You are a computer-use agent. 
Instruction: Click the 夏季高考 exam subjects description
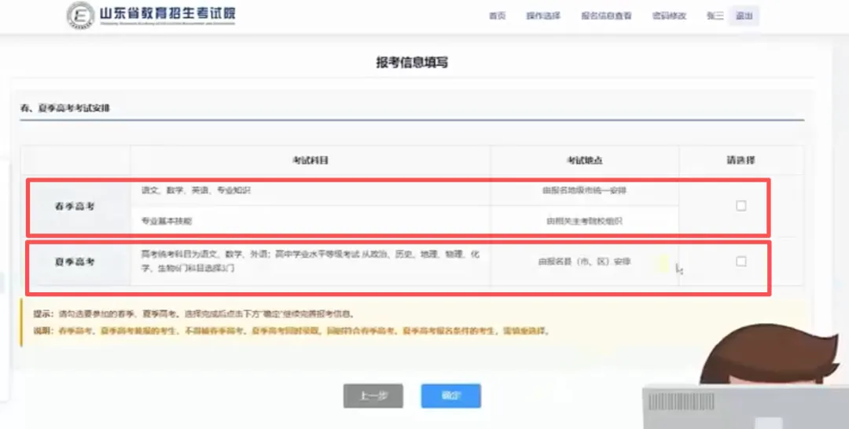pos(311,261)
